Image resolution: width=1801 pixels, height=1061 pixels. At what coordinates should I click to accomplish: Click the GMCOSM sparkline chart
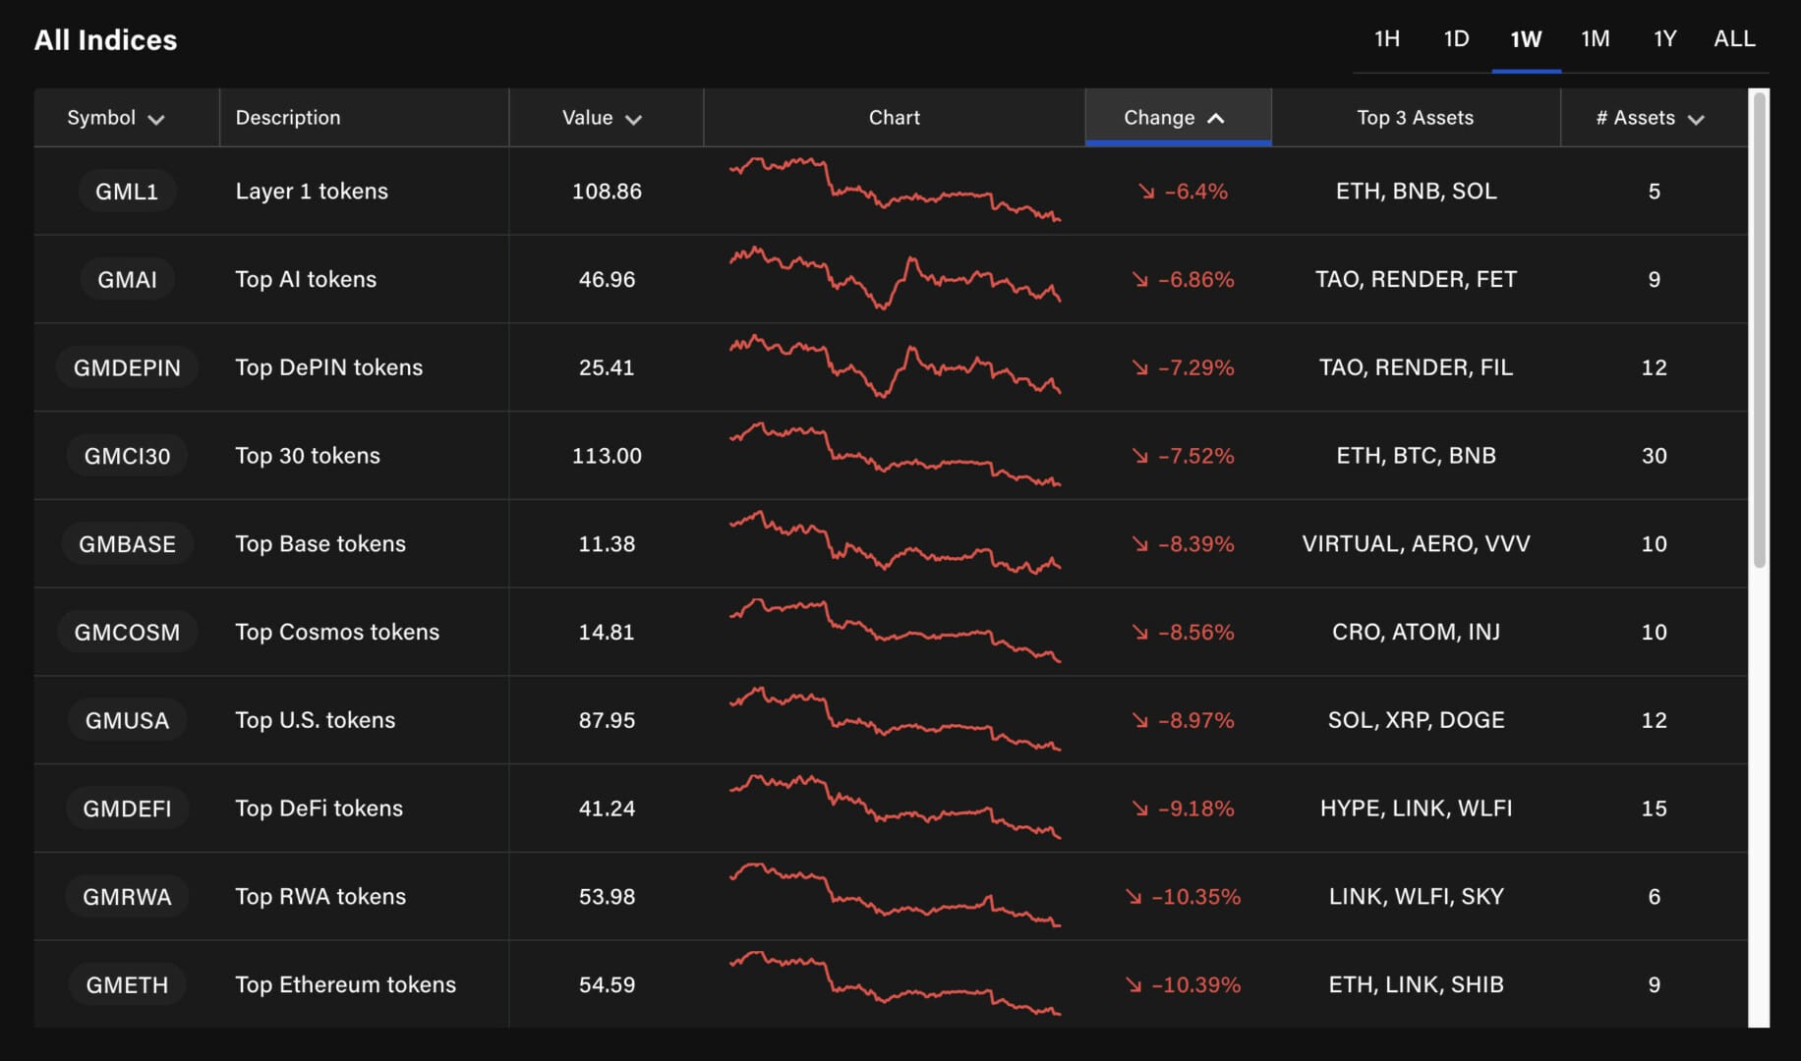[894, 632]
